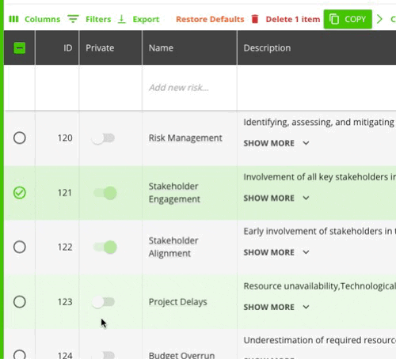396x359 pixels.
Task: Select the row 123 checkbox
Action: click(20, 302)
